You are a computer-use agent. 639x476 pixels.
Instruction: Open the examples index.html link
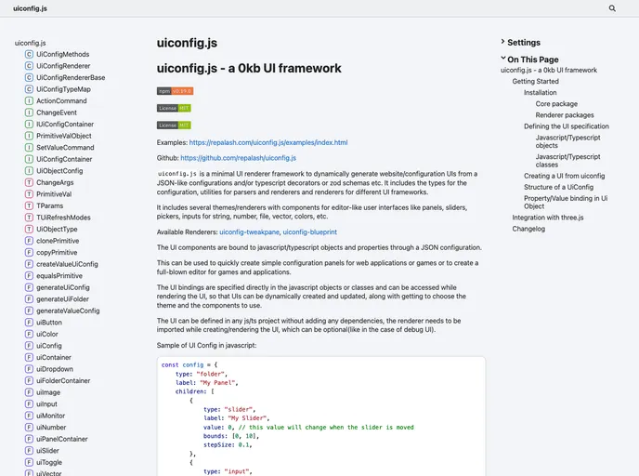[x=268, y=142]
